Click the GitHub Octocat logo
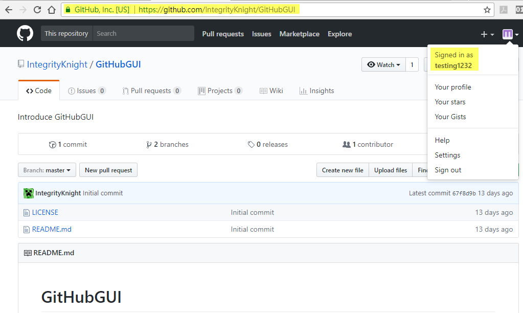The image size is (523, 313). 25,33
